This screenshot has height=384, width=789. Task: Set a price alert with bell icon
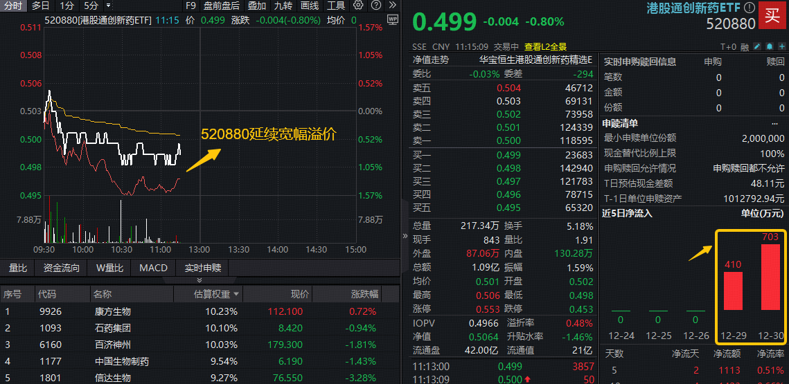[x=770, y=47]
